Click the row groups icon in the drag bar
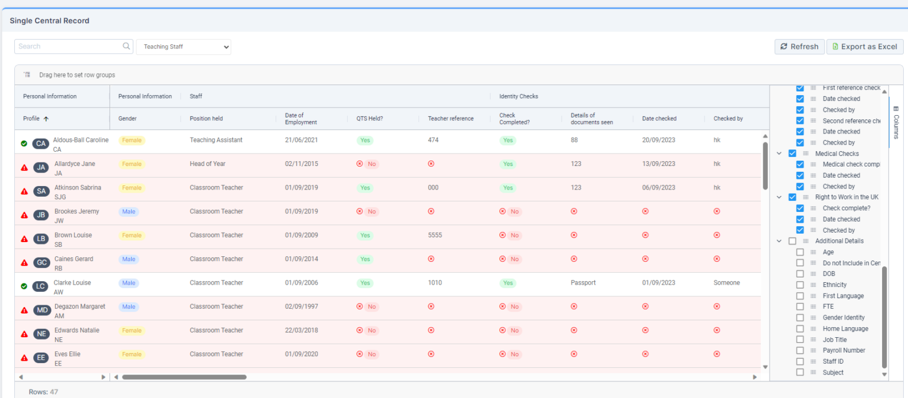908x398 pixels. (x=27, y=74)
